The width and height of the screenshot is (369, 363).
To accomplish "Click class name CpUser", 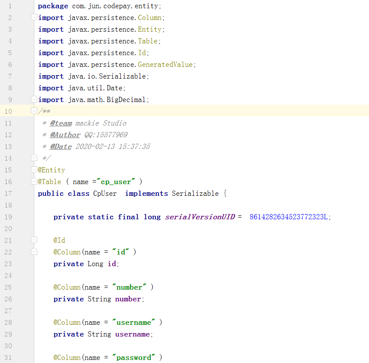I will [105, 194].
